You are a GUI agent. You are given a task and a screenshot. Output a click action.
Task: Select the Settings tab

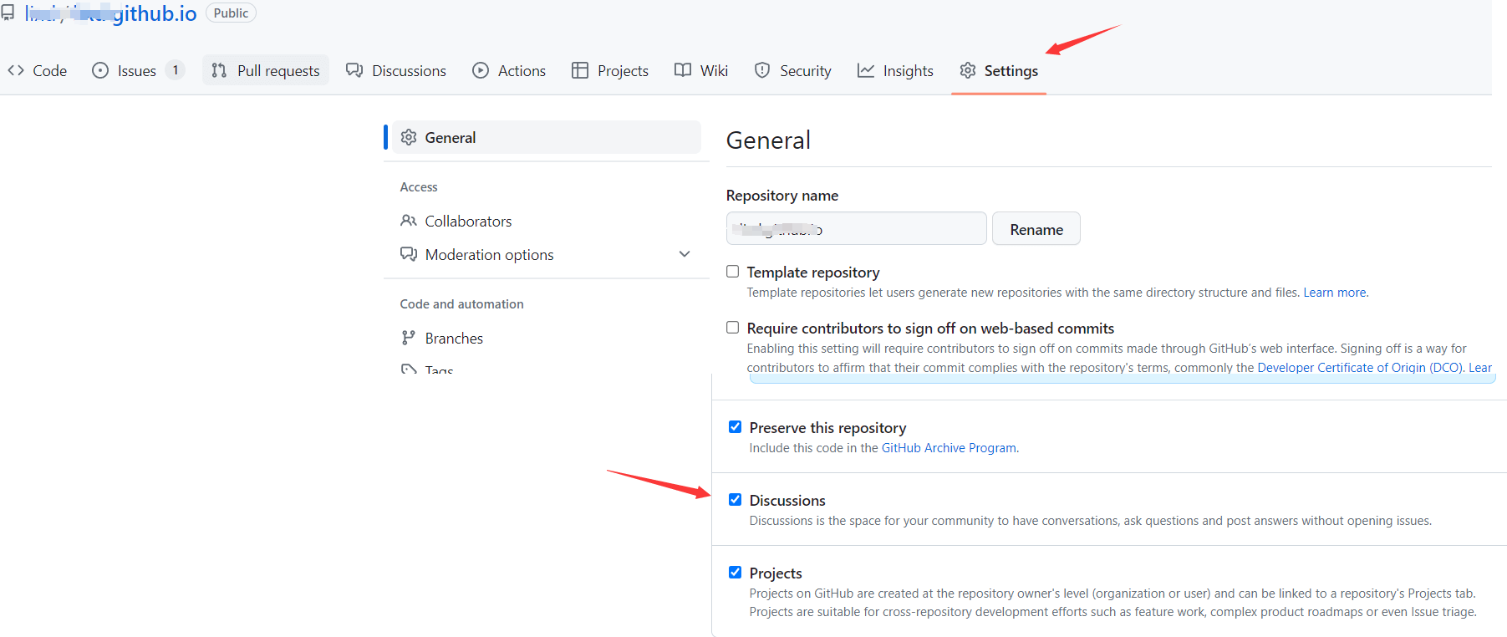pos(999,70)
